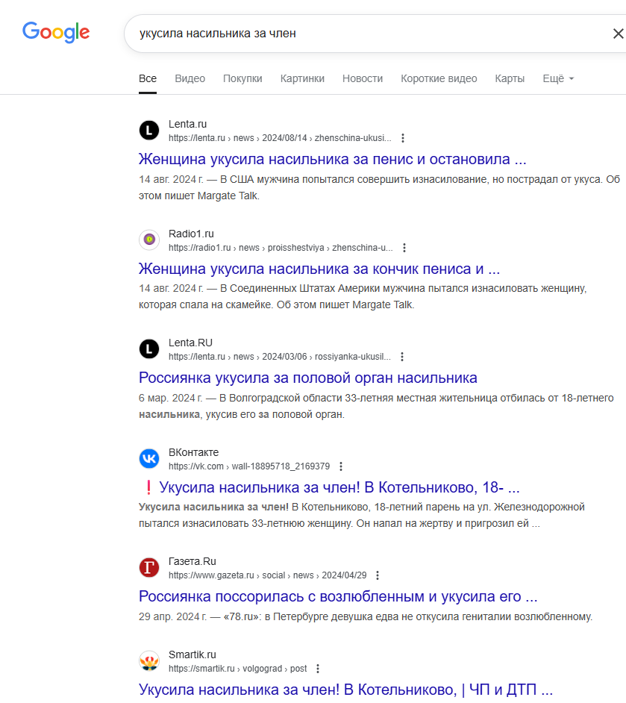Click the Газета.Ru site favicon

click(149, 568)
